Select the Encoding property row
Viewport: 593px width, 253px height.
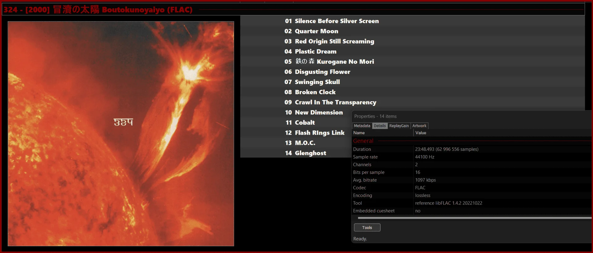click(x=472, y=196)
